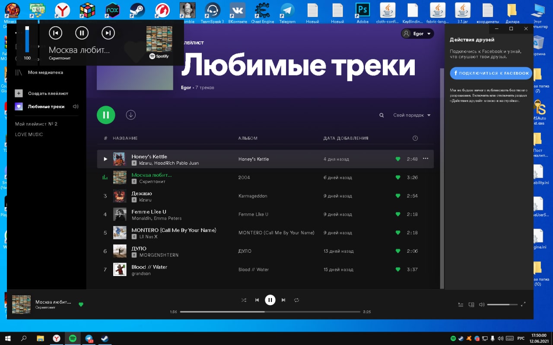This screenshot has height=345, width=553.
Task: Open the kizaru artist link under Дежавю
Action: point(145,200)
